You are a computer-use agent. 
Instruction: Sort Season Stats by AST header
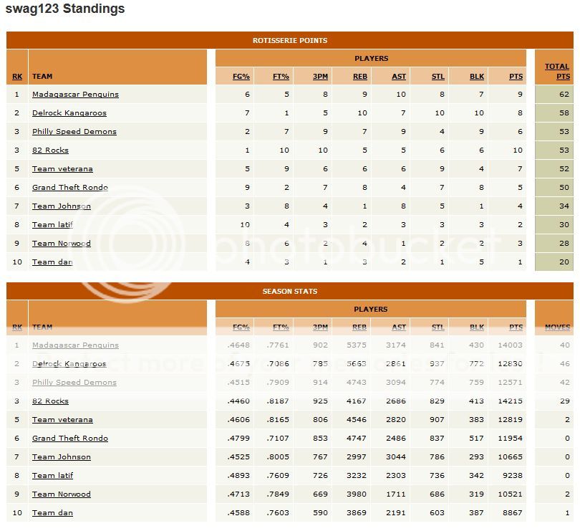[x=399, y=327]
